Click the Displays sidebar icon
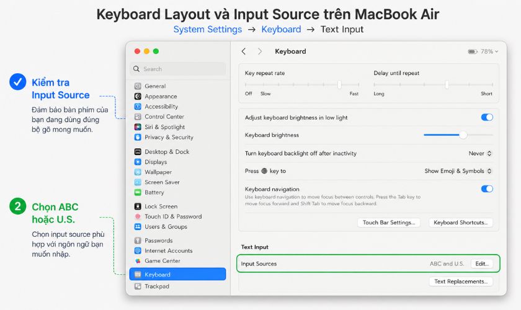 tap(138, 162)
